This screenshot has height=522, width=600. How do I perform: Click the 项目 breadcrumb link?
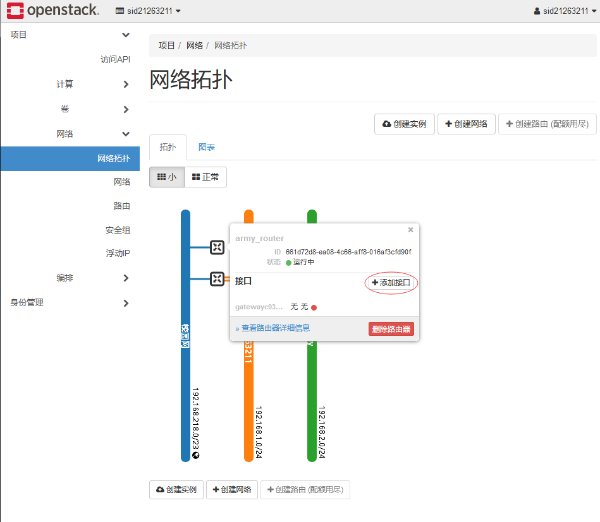coord(166,45)
